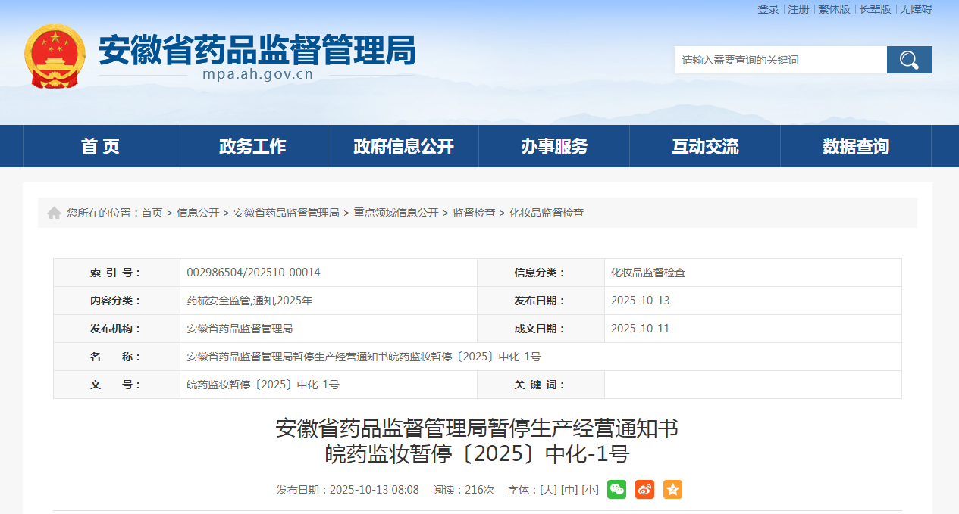Viewport: 959px width, 514px height.
Task: Share article via WeChat icon
Action: click(616, 490)
